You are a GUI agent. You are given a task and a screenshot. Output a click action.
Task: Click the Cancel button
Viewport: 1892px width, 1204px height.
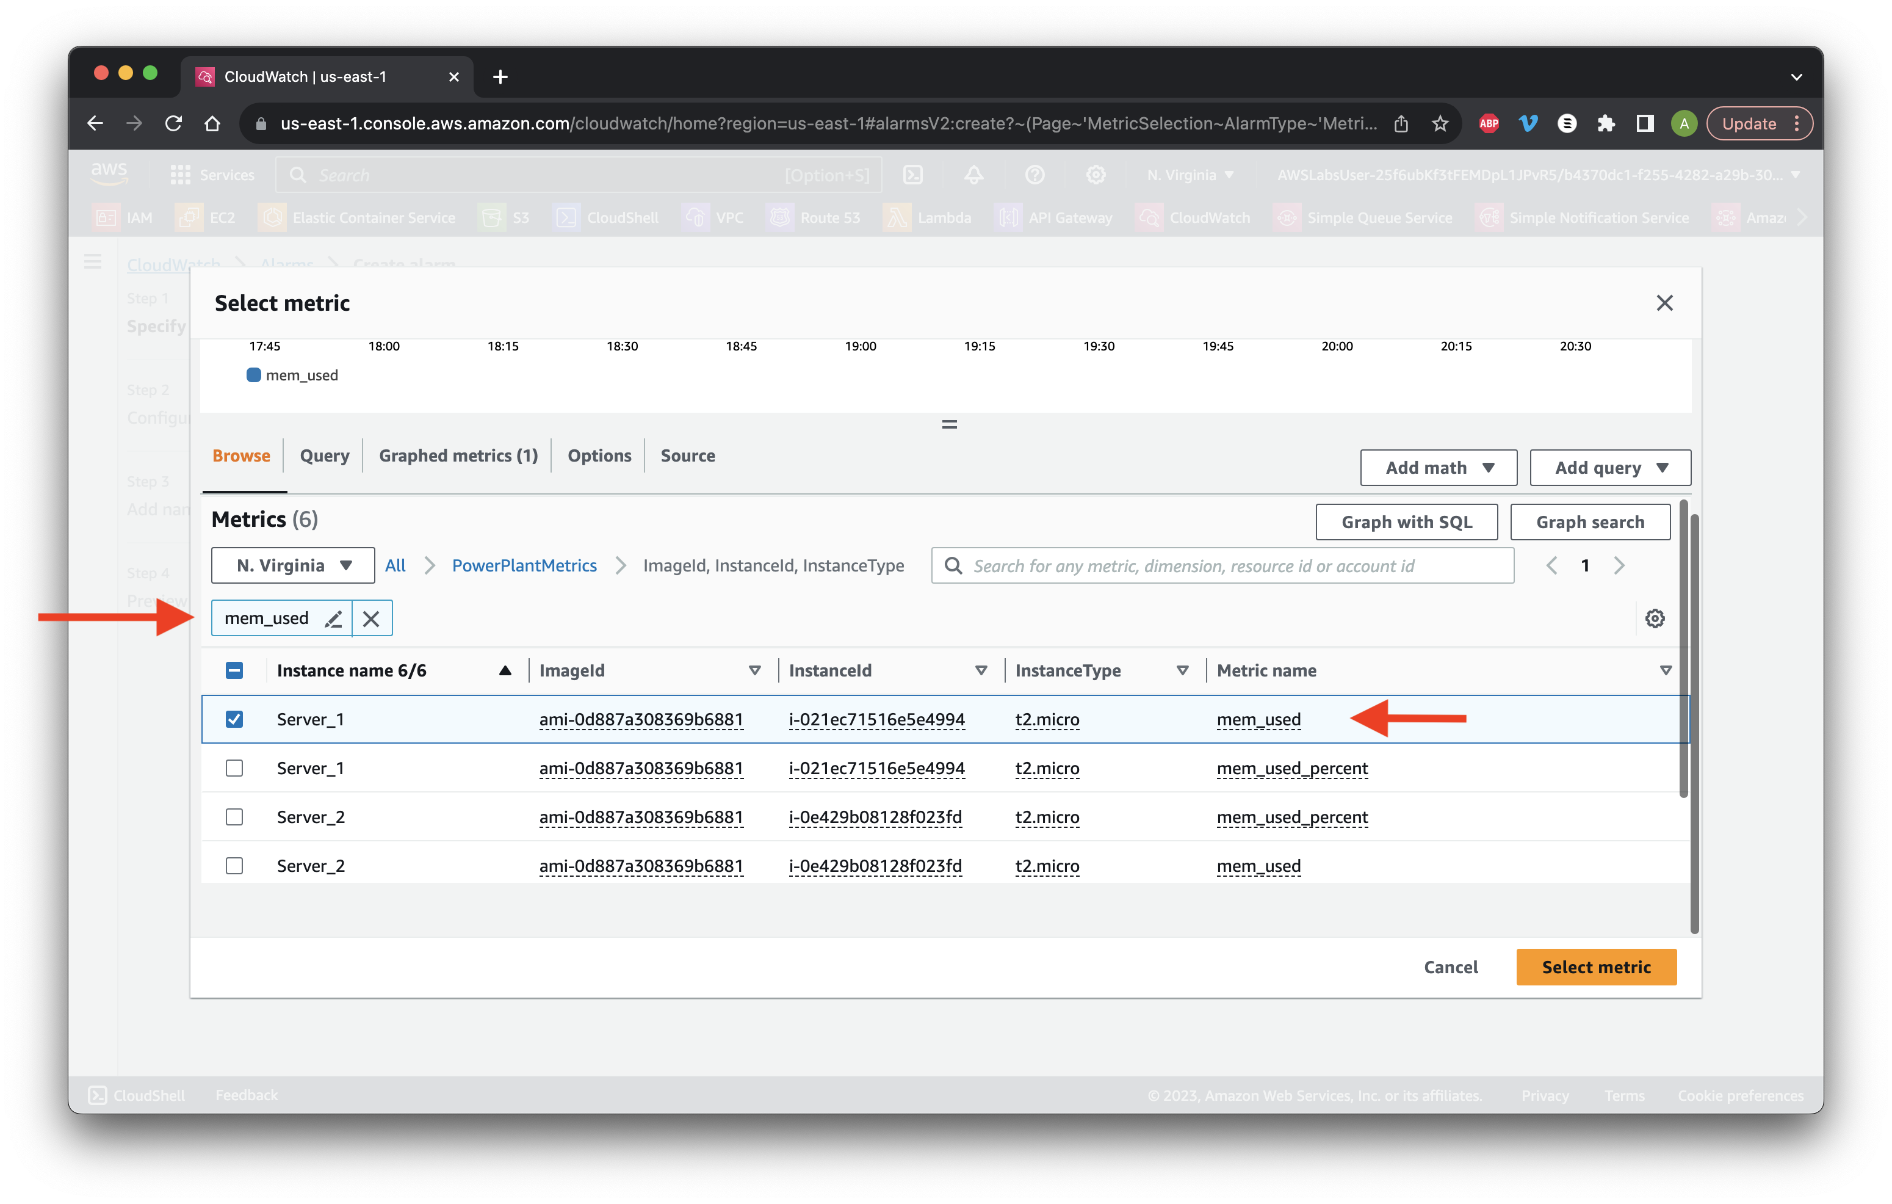tap(1450, 966)
